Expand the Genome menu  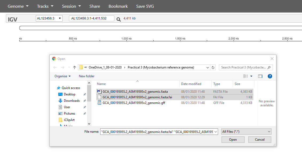18,6
